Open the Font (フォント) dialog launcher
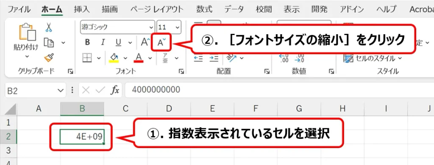 (x=181, y=71)
